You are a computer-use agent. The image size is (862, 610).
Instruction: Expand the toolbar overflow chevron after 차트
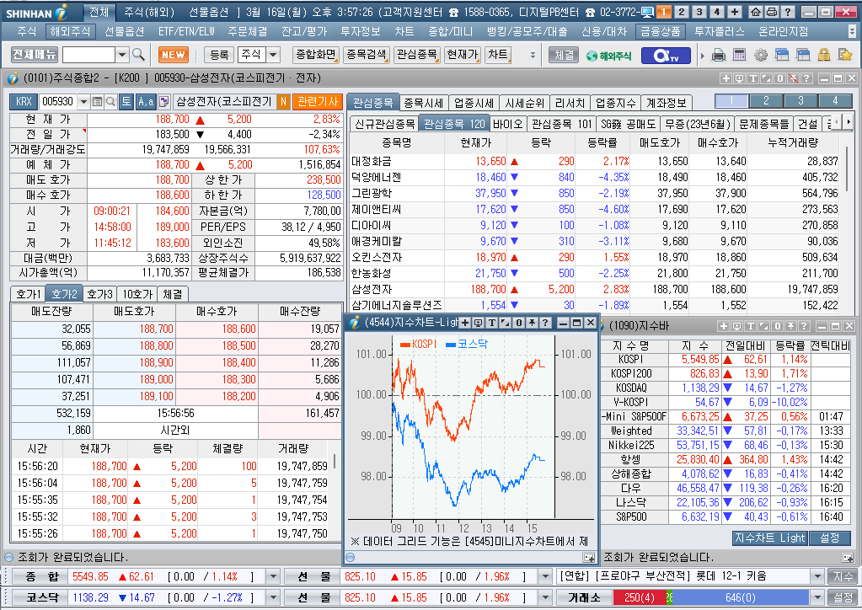(533, 55)
